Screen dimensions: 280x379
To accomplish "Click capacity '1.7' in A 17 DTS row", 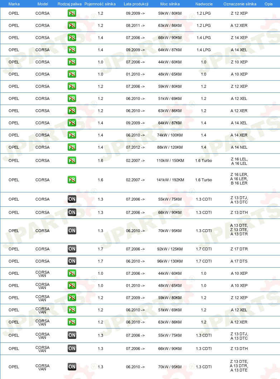I will [101, 261].
